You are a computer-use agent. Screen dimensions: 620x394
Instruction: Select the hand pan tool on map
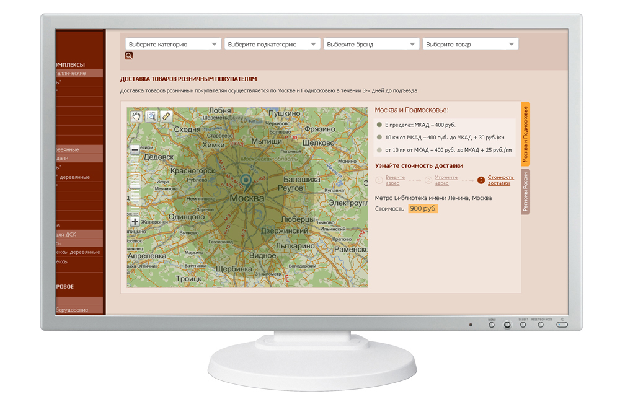point(136,116)
